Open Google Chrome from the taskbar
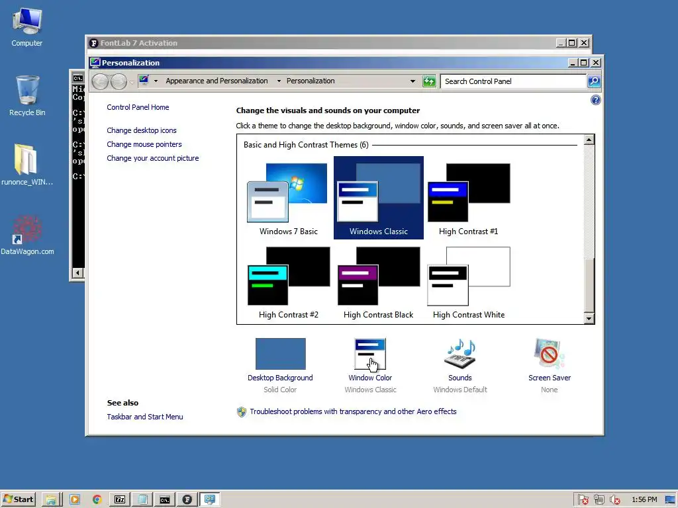Image resolution: width=678 pixels, height=508 pixels. (97, 499)
